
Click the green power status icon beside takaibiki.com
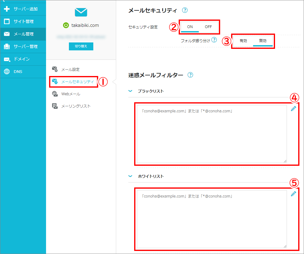(x=66, y=25)
